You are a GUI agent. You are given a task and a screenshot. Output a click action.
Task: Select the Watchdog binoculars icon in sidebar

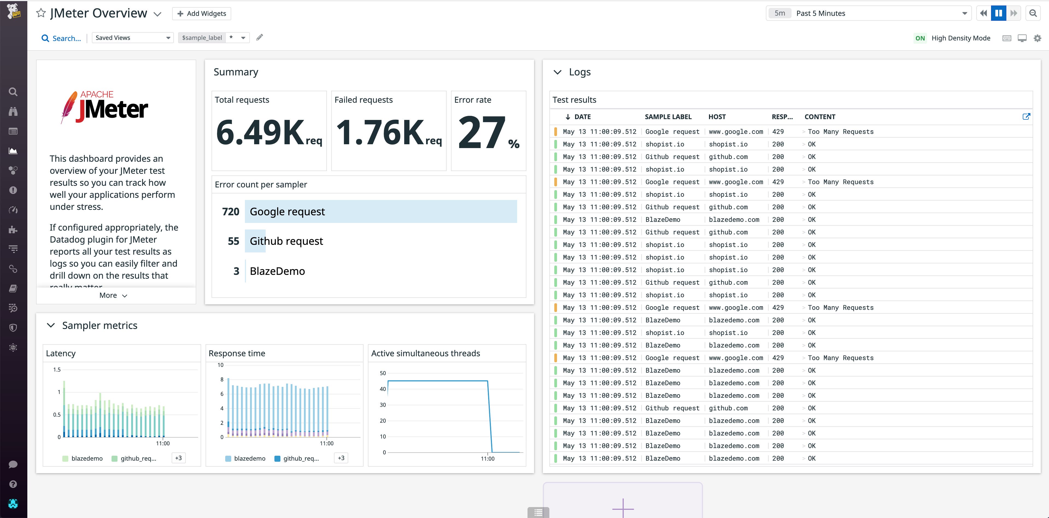(13, 111)
